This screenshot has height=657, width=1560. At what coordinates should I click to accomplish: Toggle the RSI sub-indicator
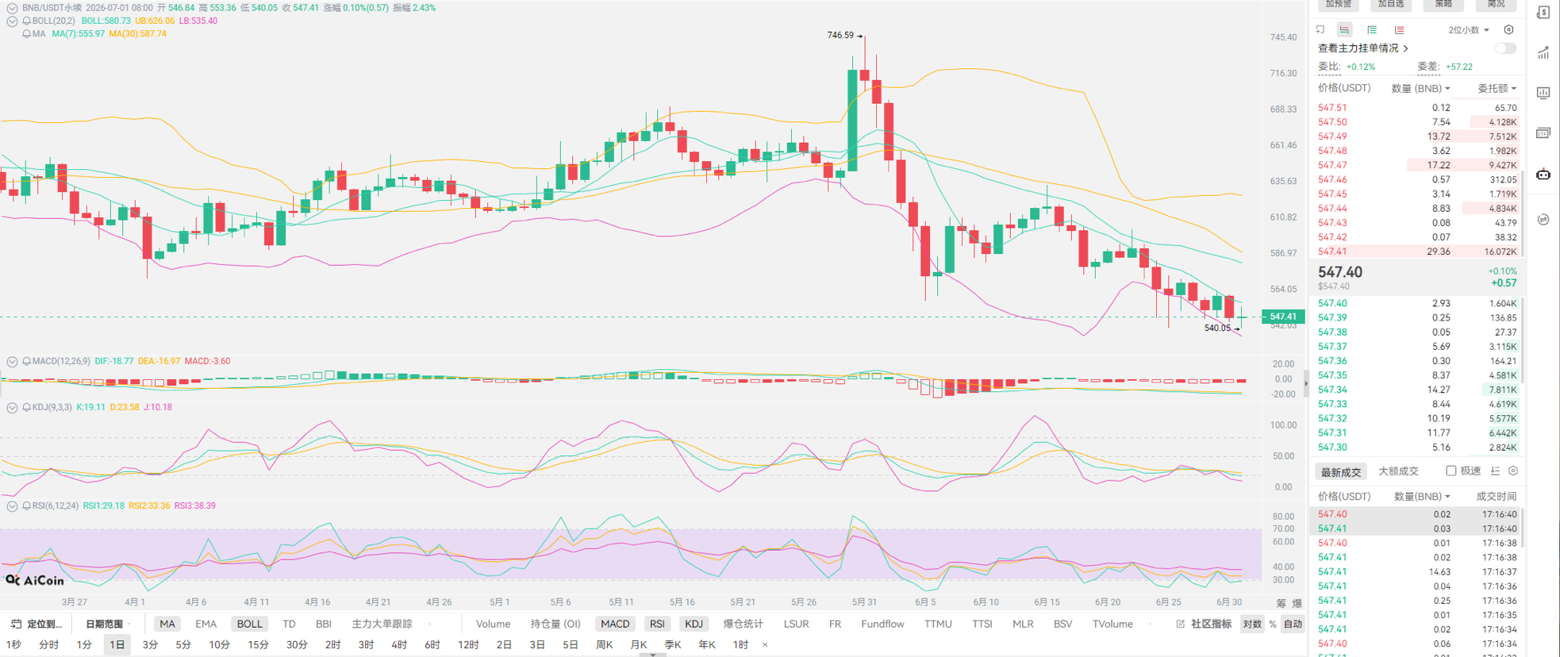click(657, 624)
